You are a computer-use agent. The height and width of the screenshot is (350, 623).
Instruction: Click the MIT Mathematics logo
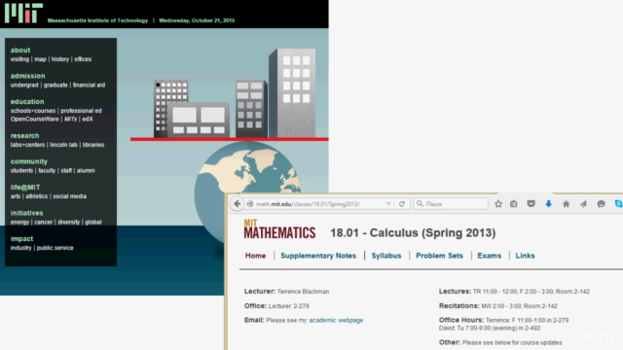tap(279, 229)
